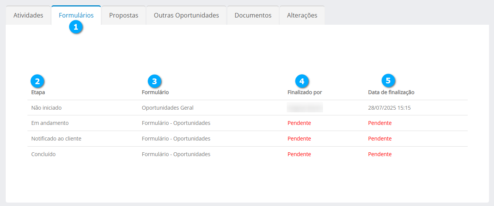Click the Notificado ao cliente stage

(56, 139)
